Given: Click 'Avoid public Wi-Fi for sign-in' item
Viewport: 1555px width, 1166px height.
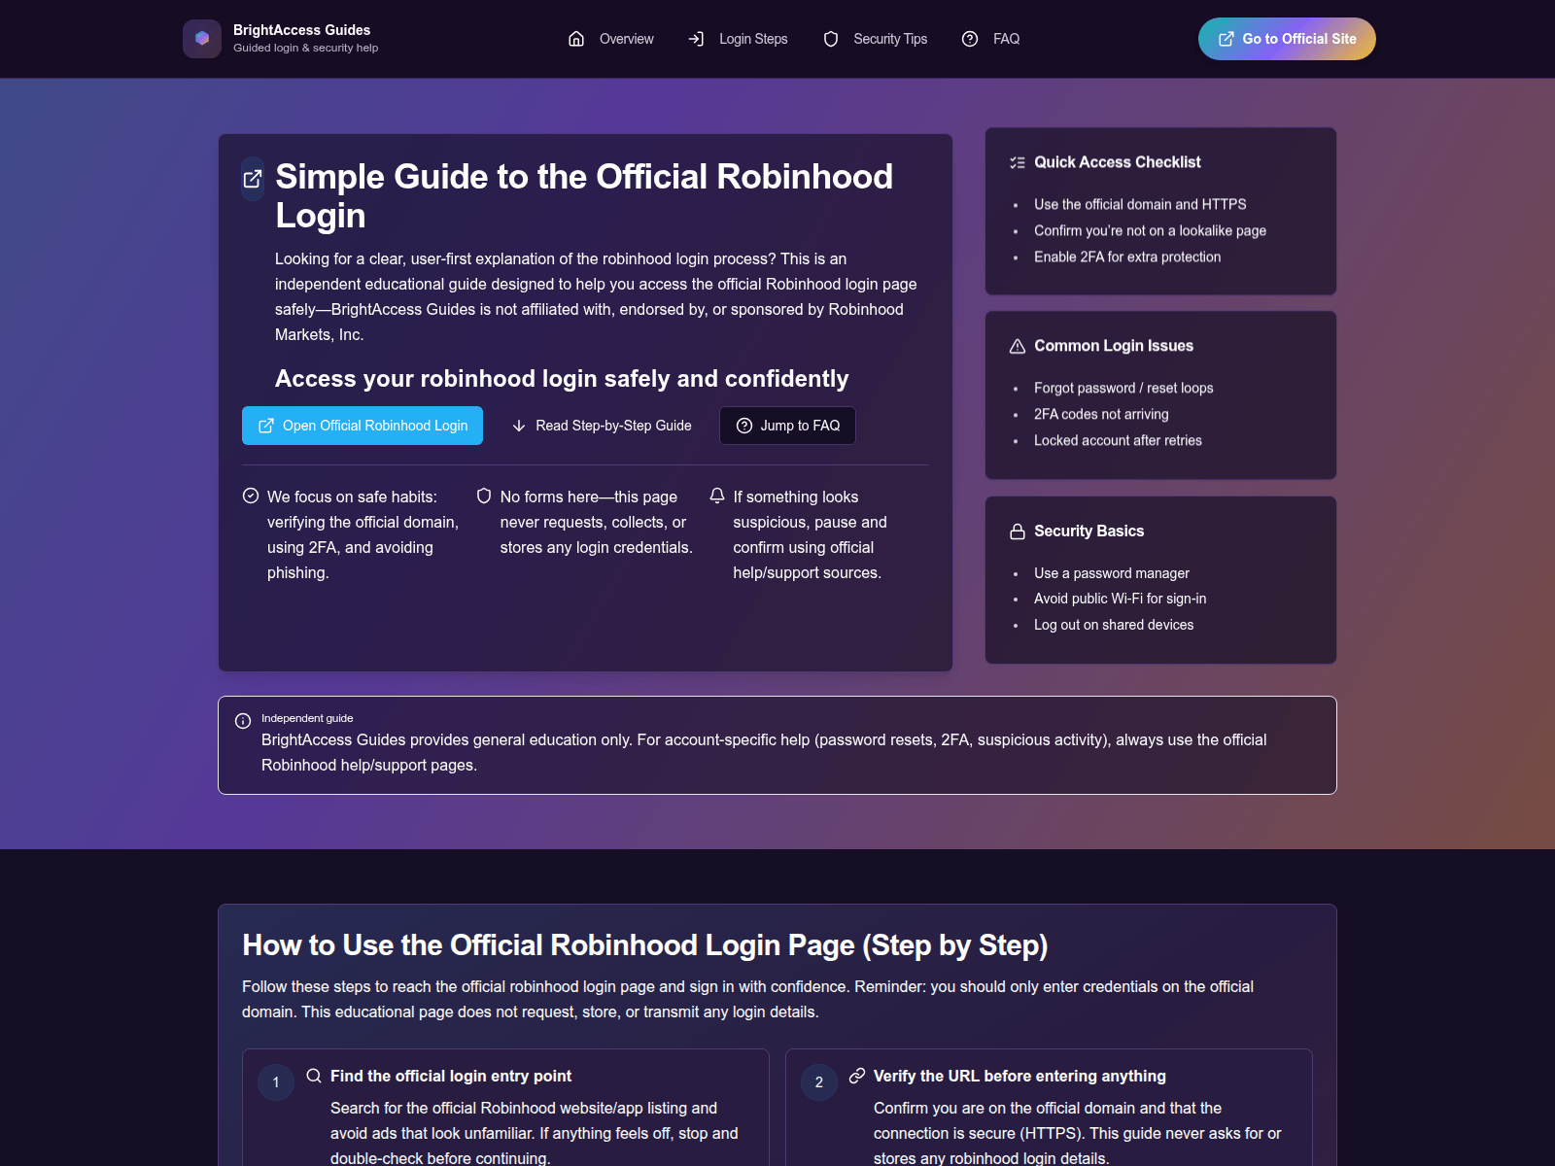Looking at the screenshot, I should click(1120, 599).
